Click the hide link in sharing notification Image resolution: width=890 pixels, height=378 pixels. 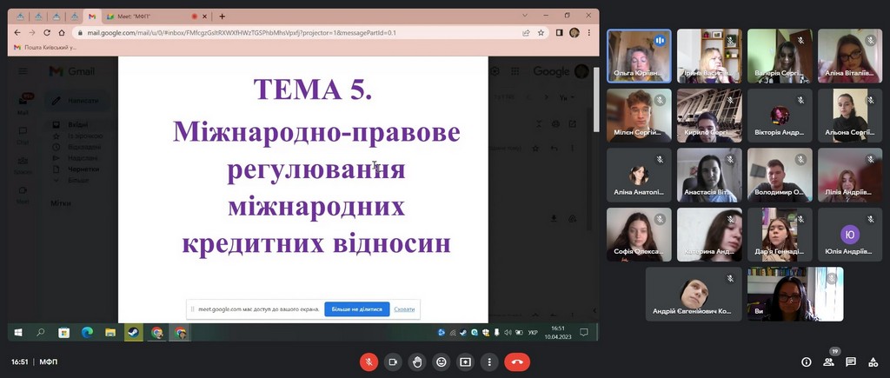pyautogui.click(x=404, y=308)
